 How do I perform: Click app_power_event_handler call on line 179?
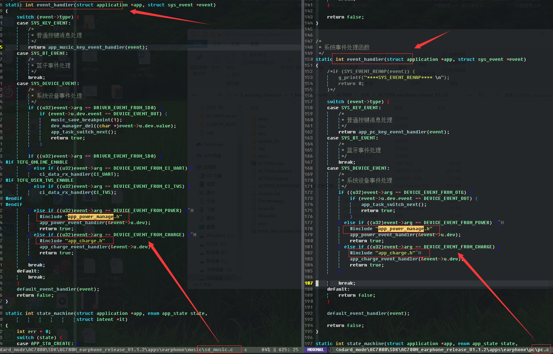[x=405, y=235]
